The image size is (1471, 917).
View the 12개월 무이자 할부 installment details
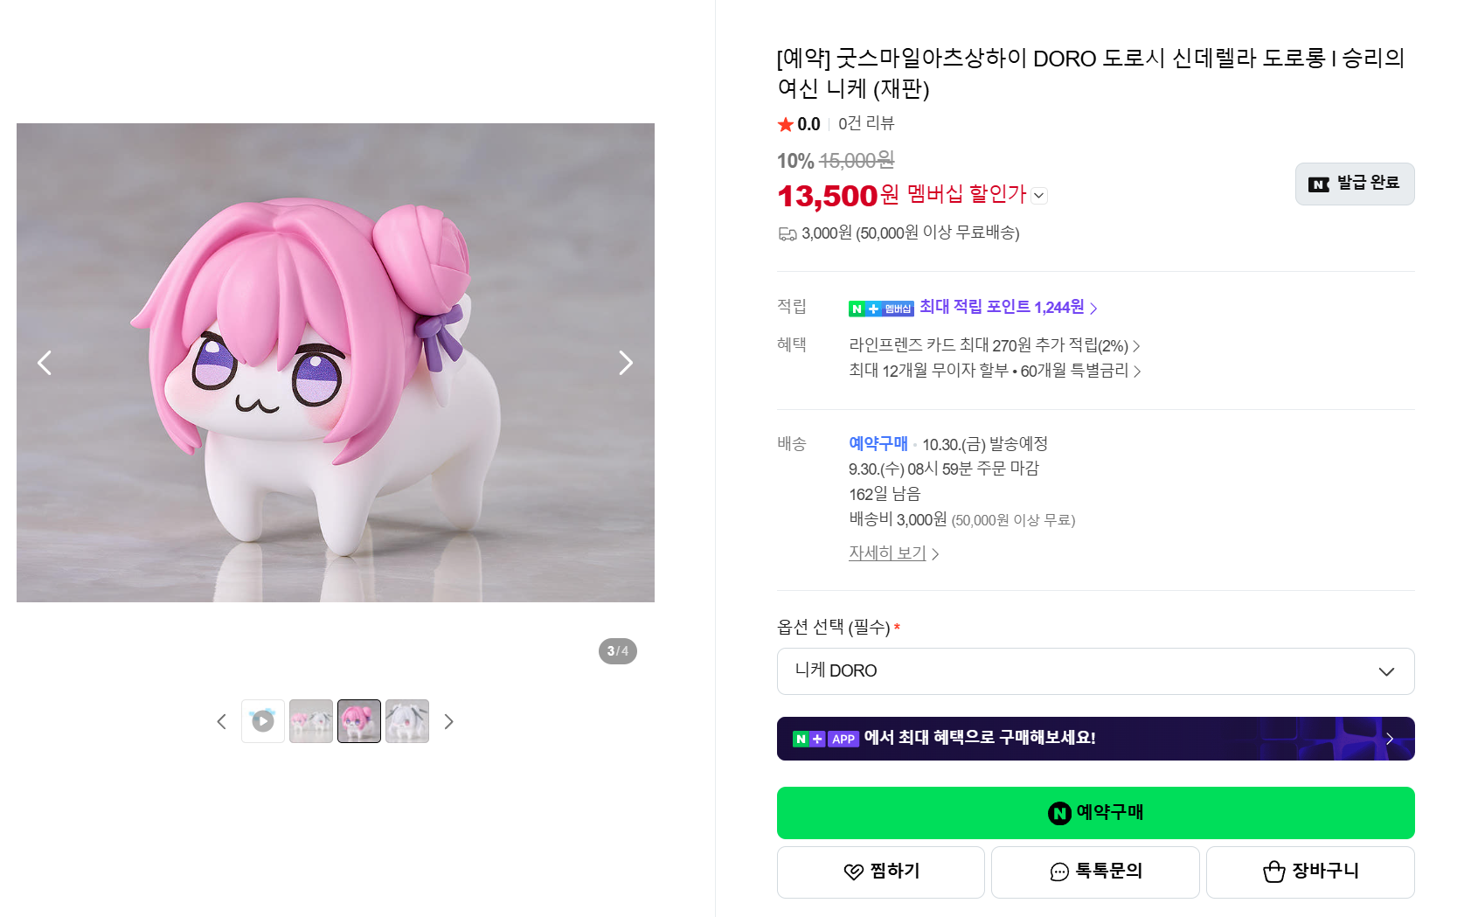[x=994, y=371]
